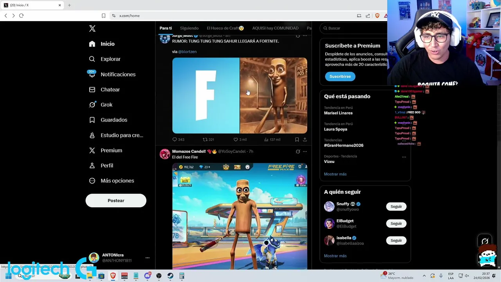Open Guardados bookmarks
The height and width of the screenshot is (282, 501).
coord(108,120)
